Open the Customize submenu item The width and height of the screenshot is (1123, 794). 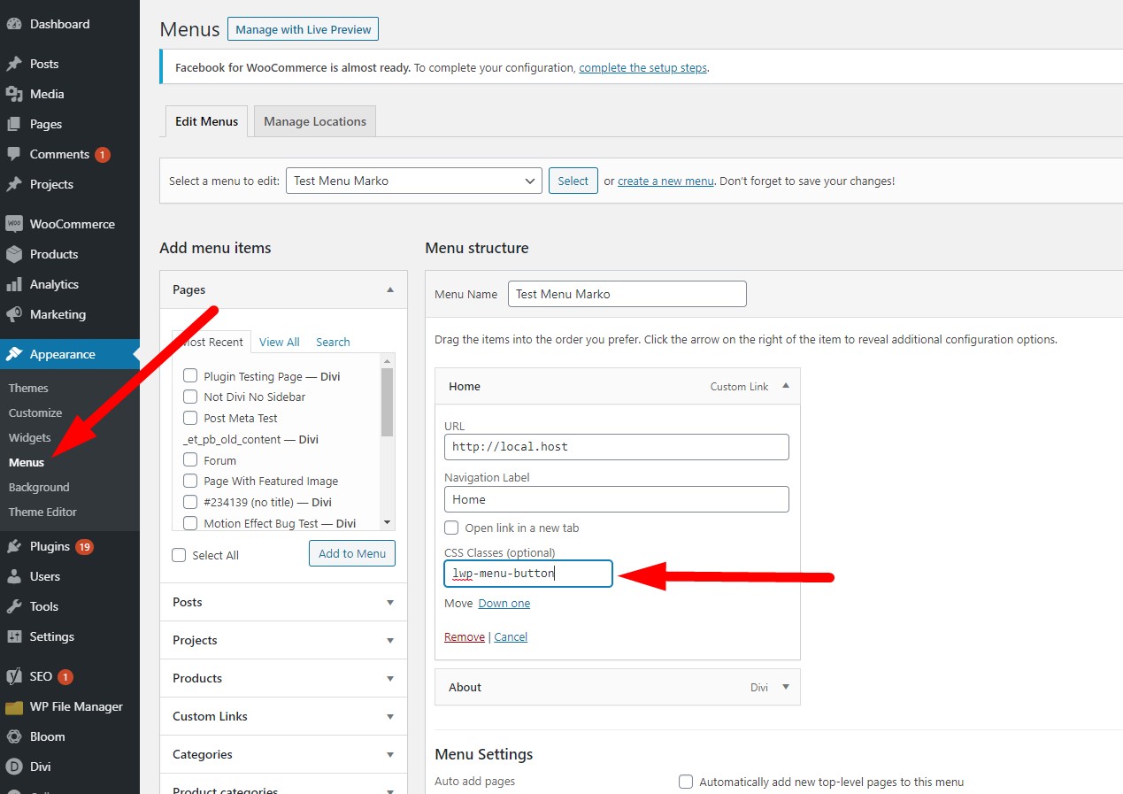[35, 412]
